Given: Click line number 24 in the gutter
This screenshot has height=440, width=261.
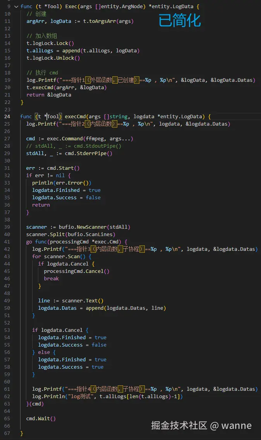Looking at the screenshot, I should pyautogui.click(x=7, y=117).
